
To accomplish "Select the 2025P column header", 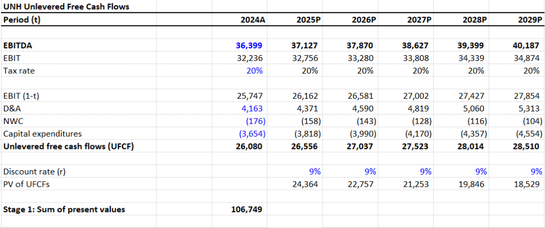I will coord(309,20).
